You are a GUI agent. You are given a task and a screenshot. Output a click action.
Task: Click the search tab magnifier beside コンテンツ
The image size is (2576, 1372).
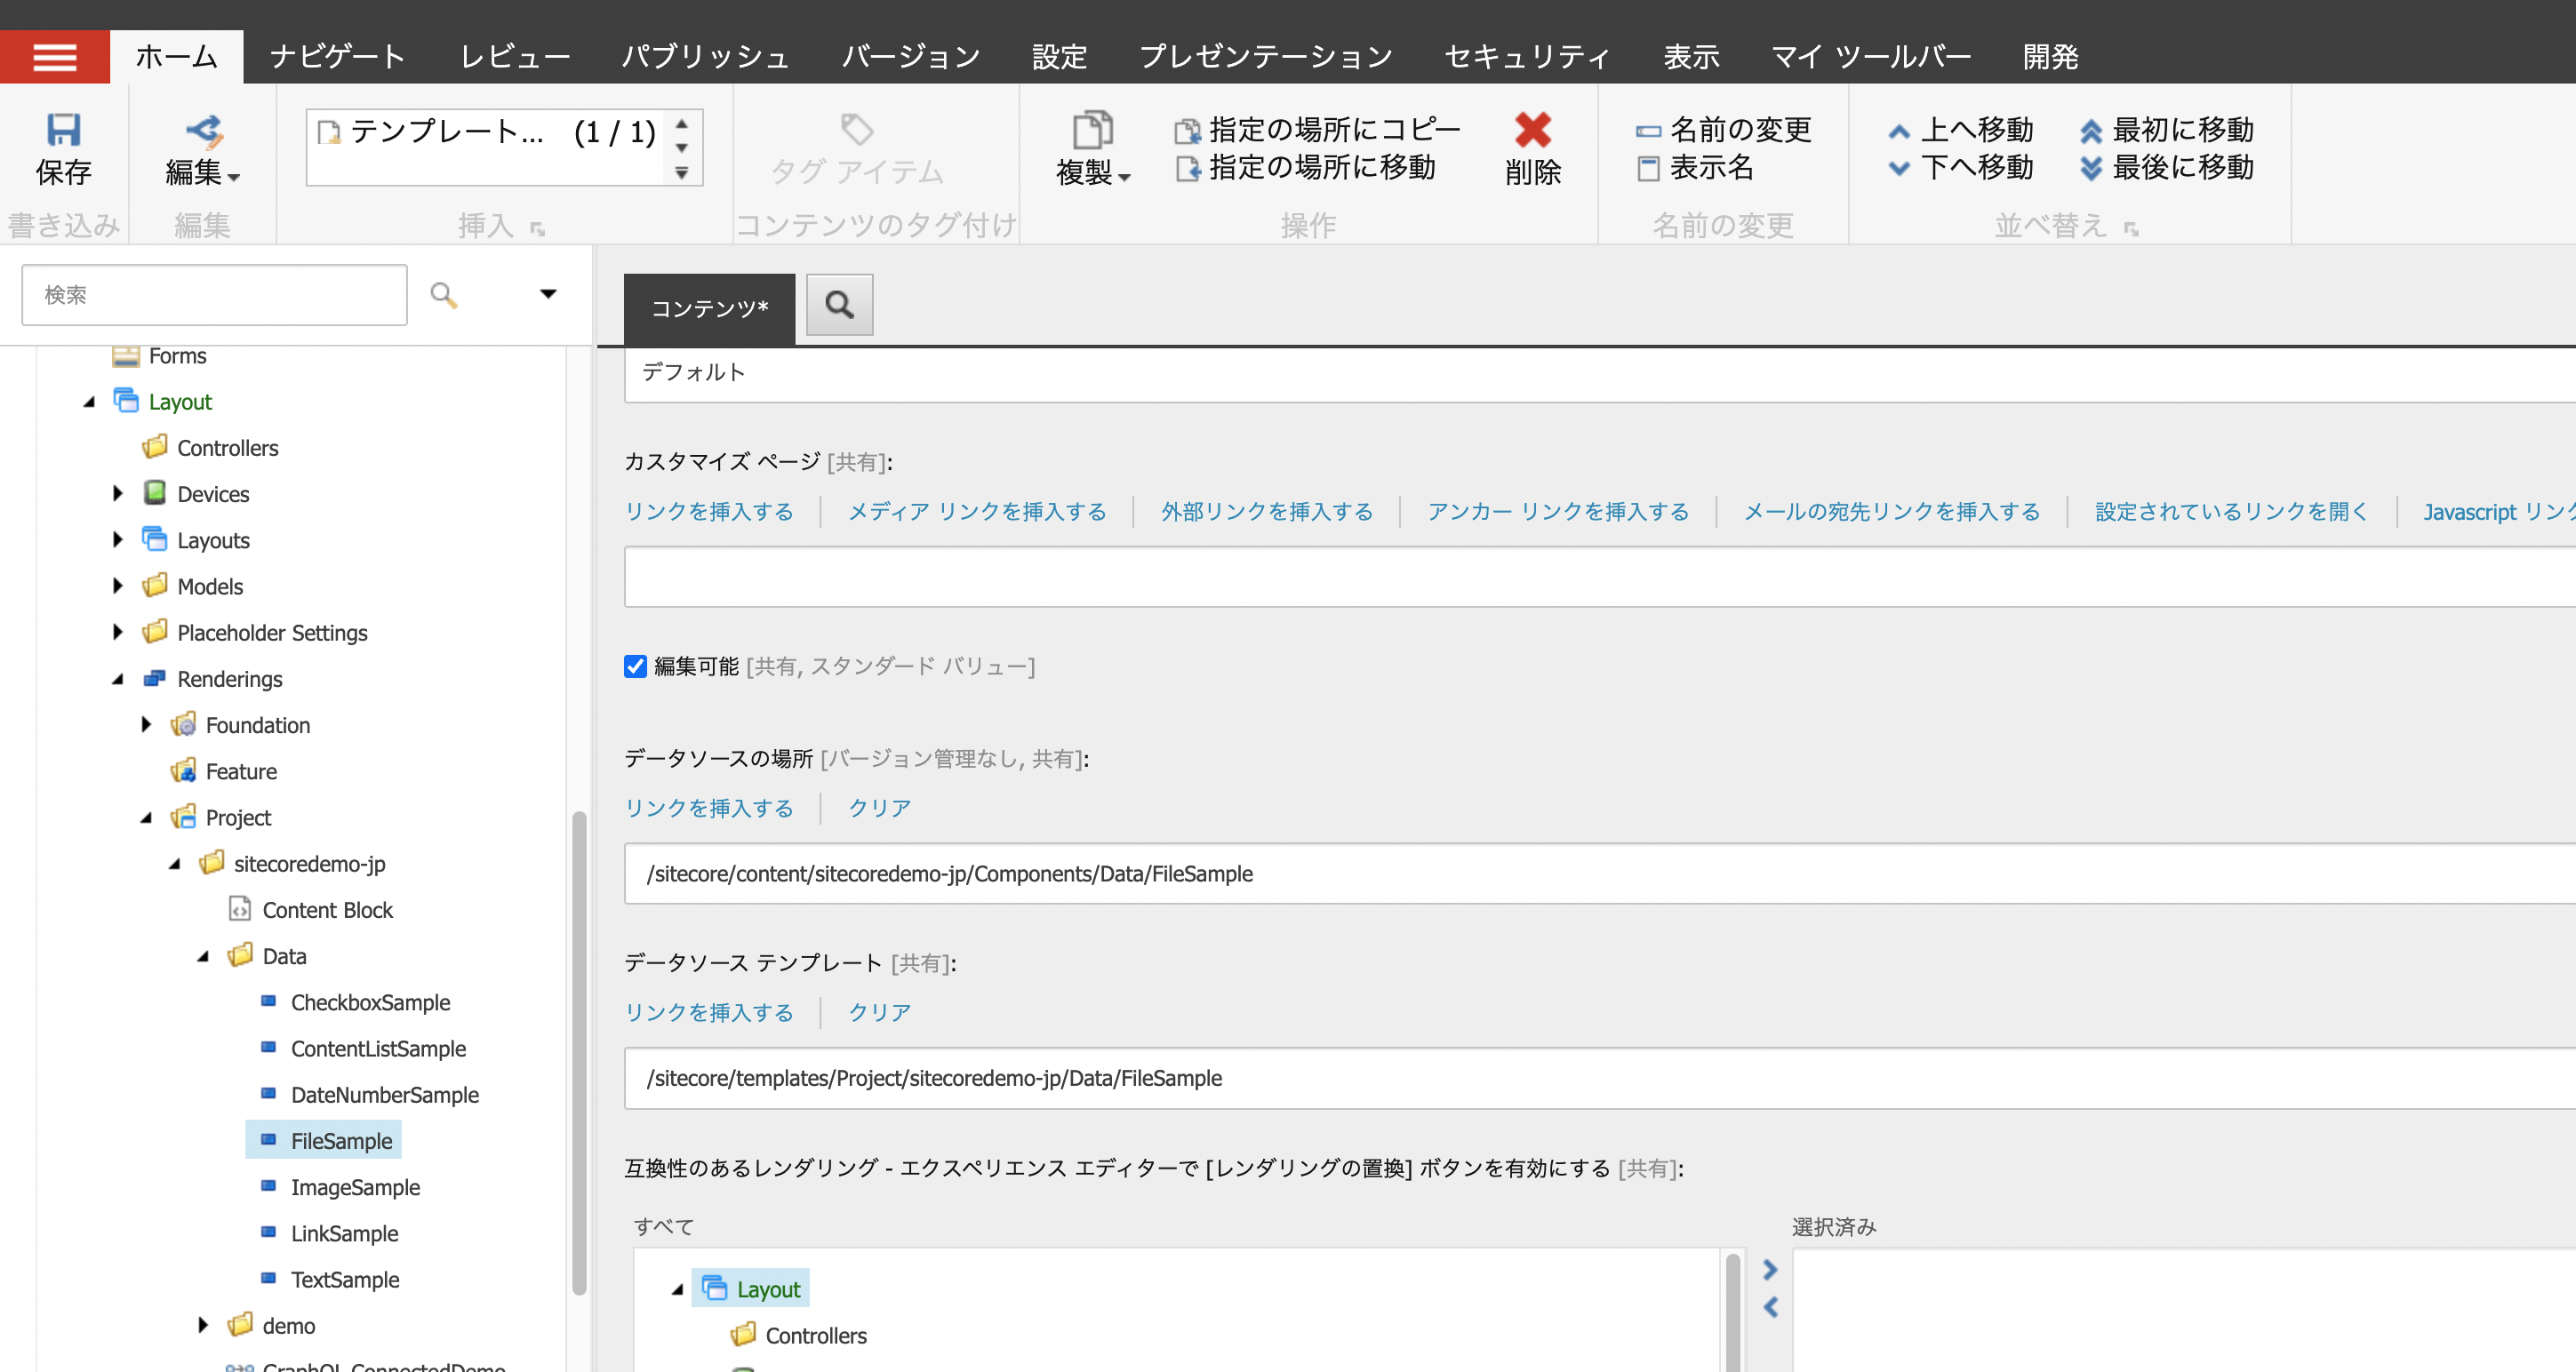[x=839, y=305]
